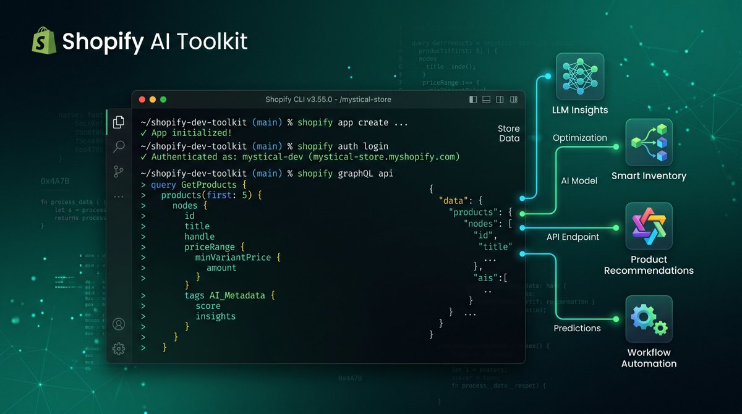Click the 'Workflow Automation' label
The image size is (742, 414).
point(649,358)
